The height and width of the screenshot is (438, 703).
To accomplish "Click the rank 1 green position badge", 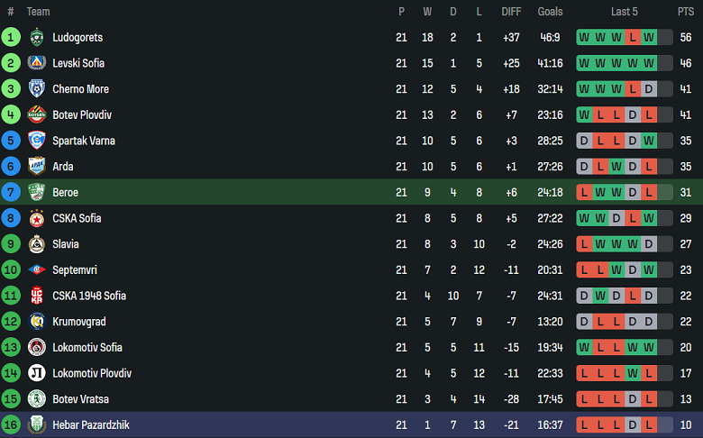I will 11,38.
